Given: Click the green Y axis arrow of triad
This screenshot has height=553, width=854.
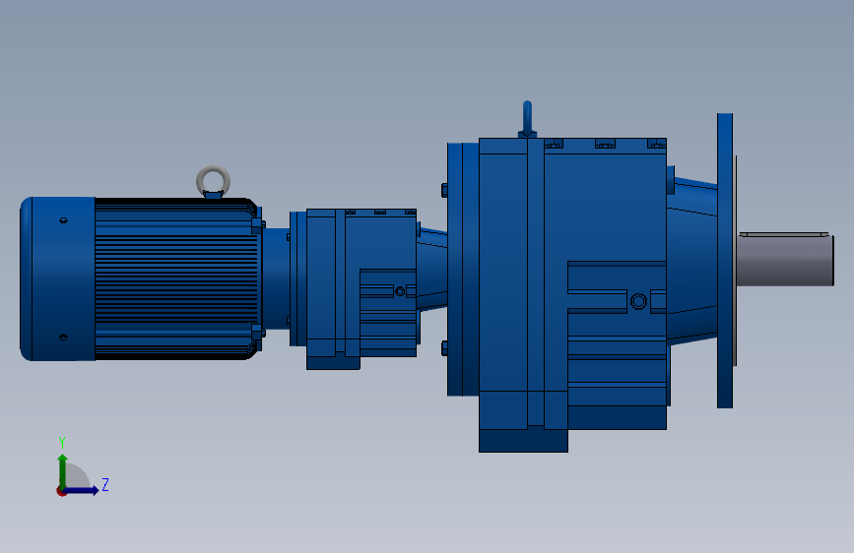Looking at the screenshot, I should [x=62, y=470].
